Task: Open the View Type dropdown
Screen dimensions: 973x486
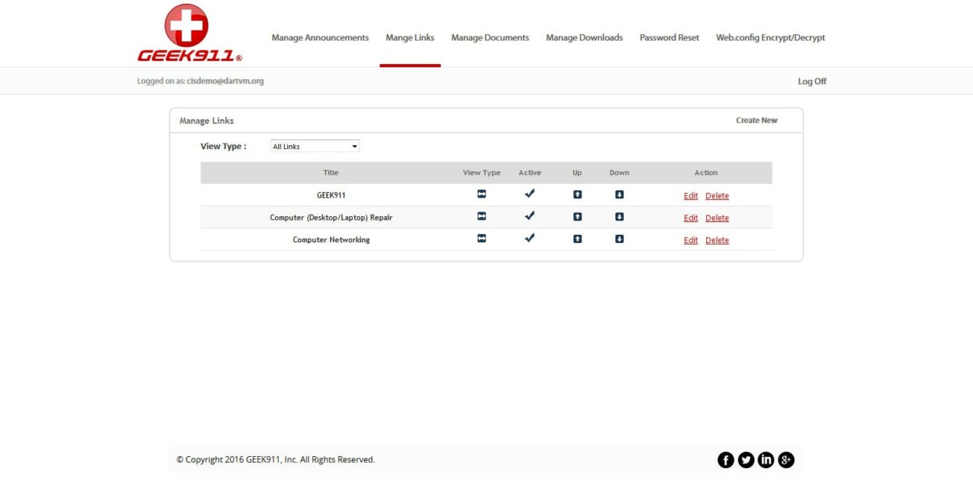Action: coord(354,145)
